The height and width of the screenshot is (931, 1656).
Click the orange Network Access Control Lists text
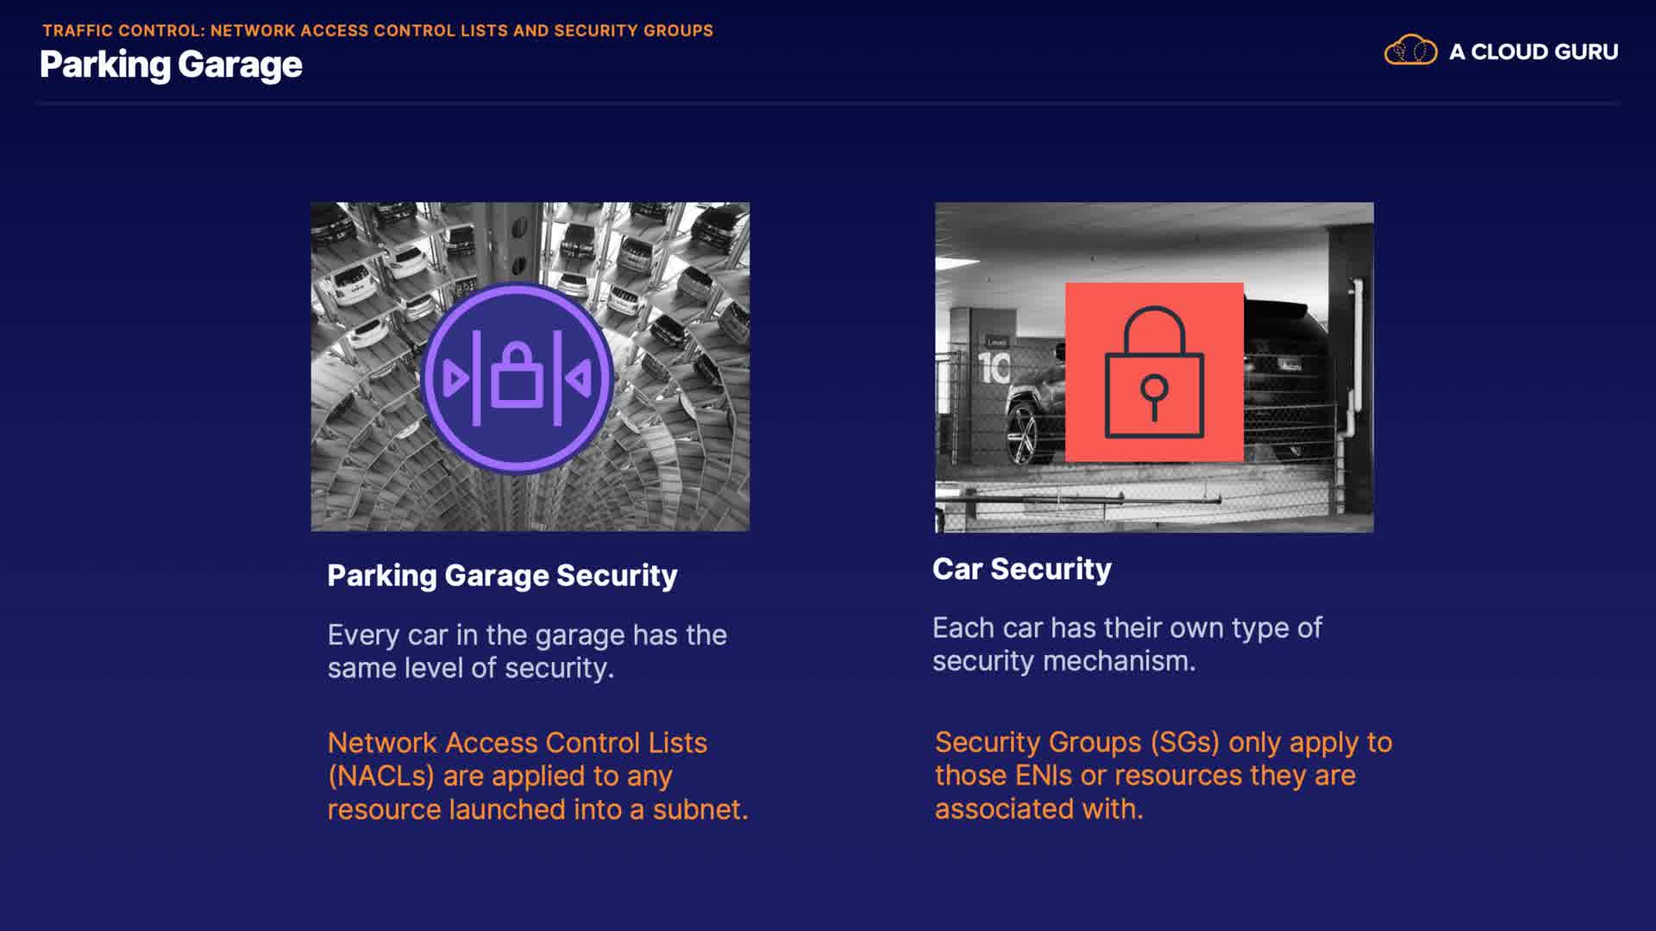[x=536, y=776]
